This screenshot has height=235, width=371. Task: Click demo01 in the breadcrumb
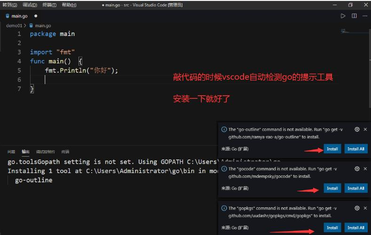click(x=14, y=25)
